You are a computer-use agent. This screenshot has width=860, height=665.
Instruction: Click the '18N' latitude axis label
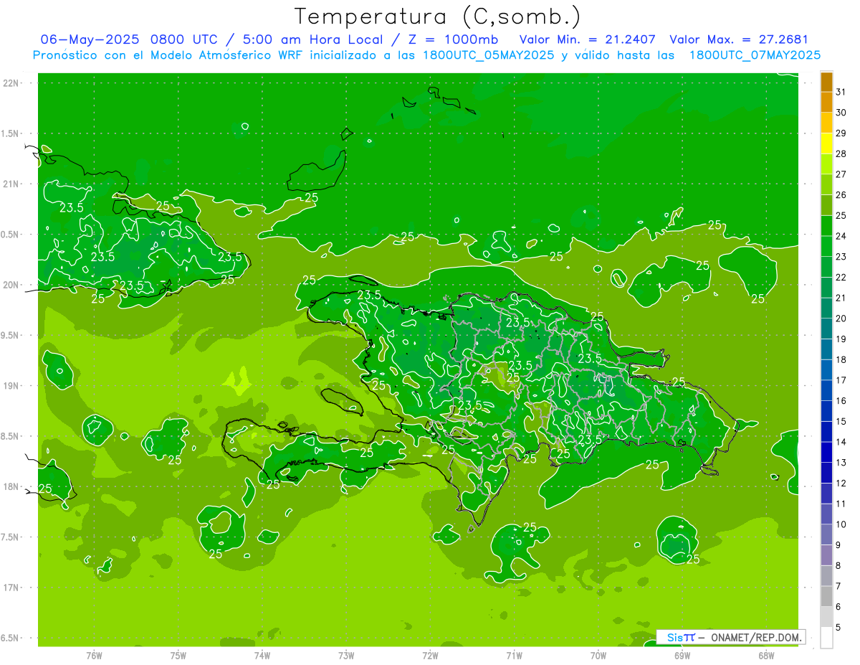tap(11, 486)
